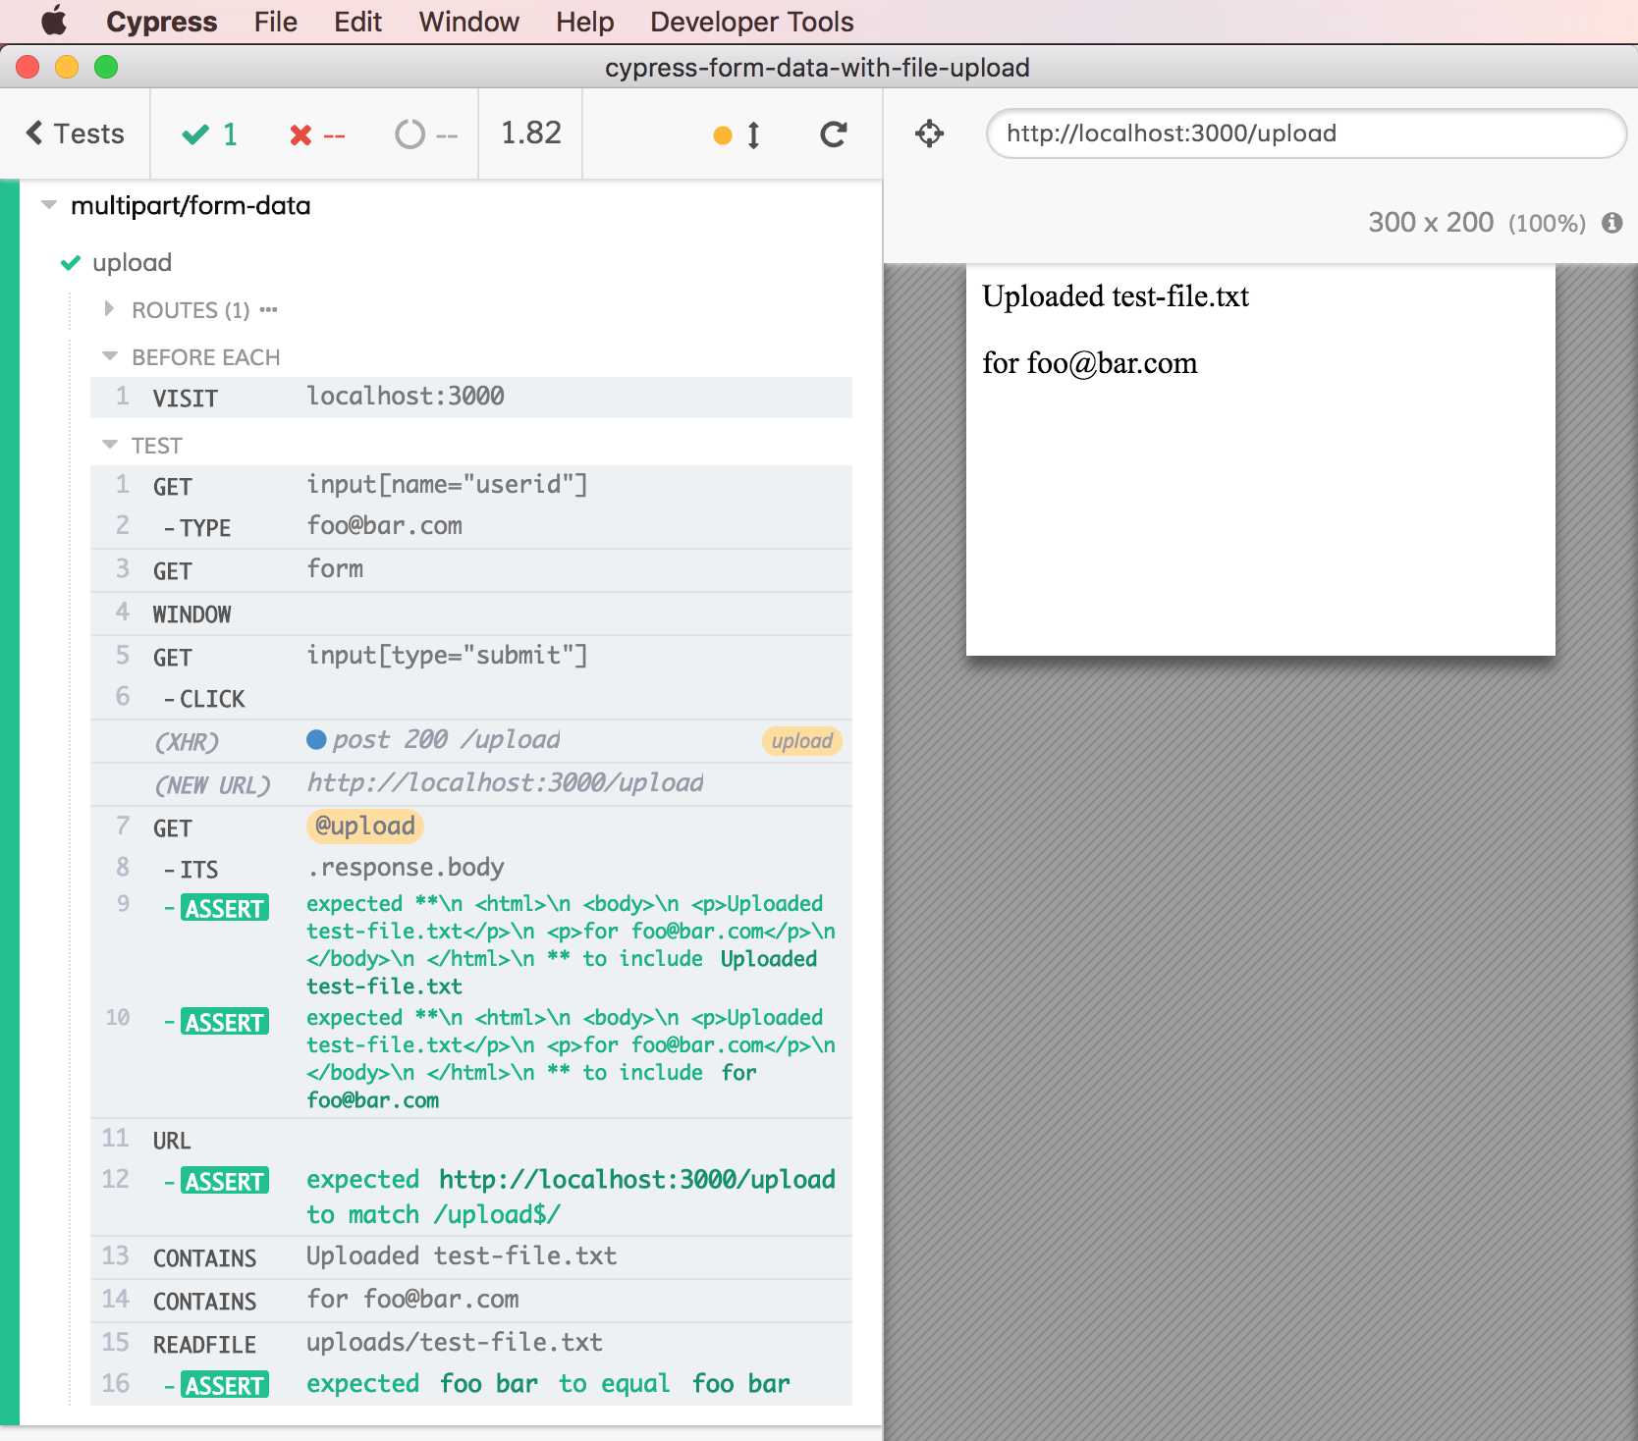This screenshot has width=1638, height=1441.
Task: Select the GET input[name="userid"] command
Action: coord(471,486)
